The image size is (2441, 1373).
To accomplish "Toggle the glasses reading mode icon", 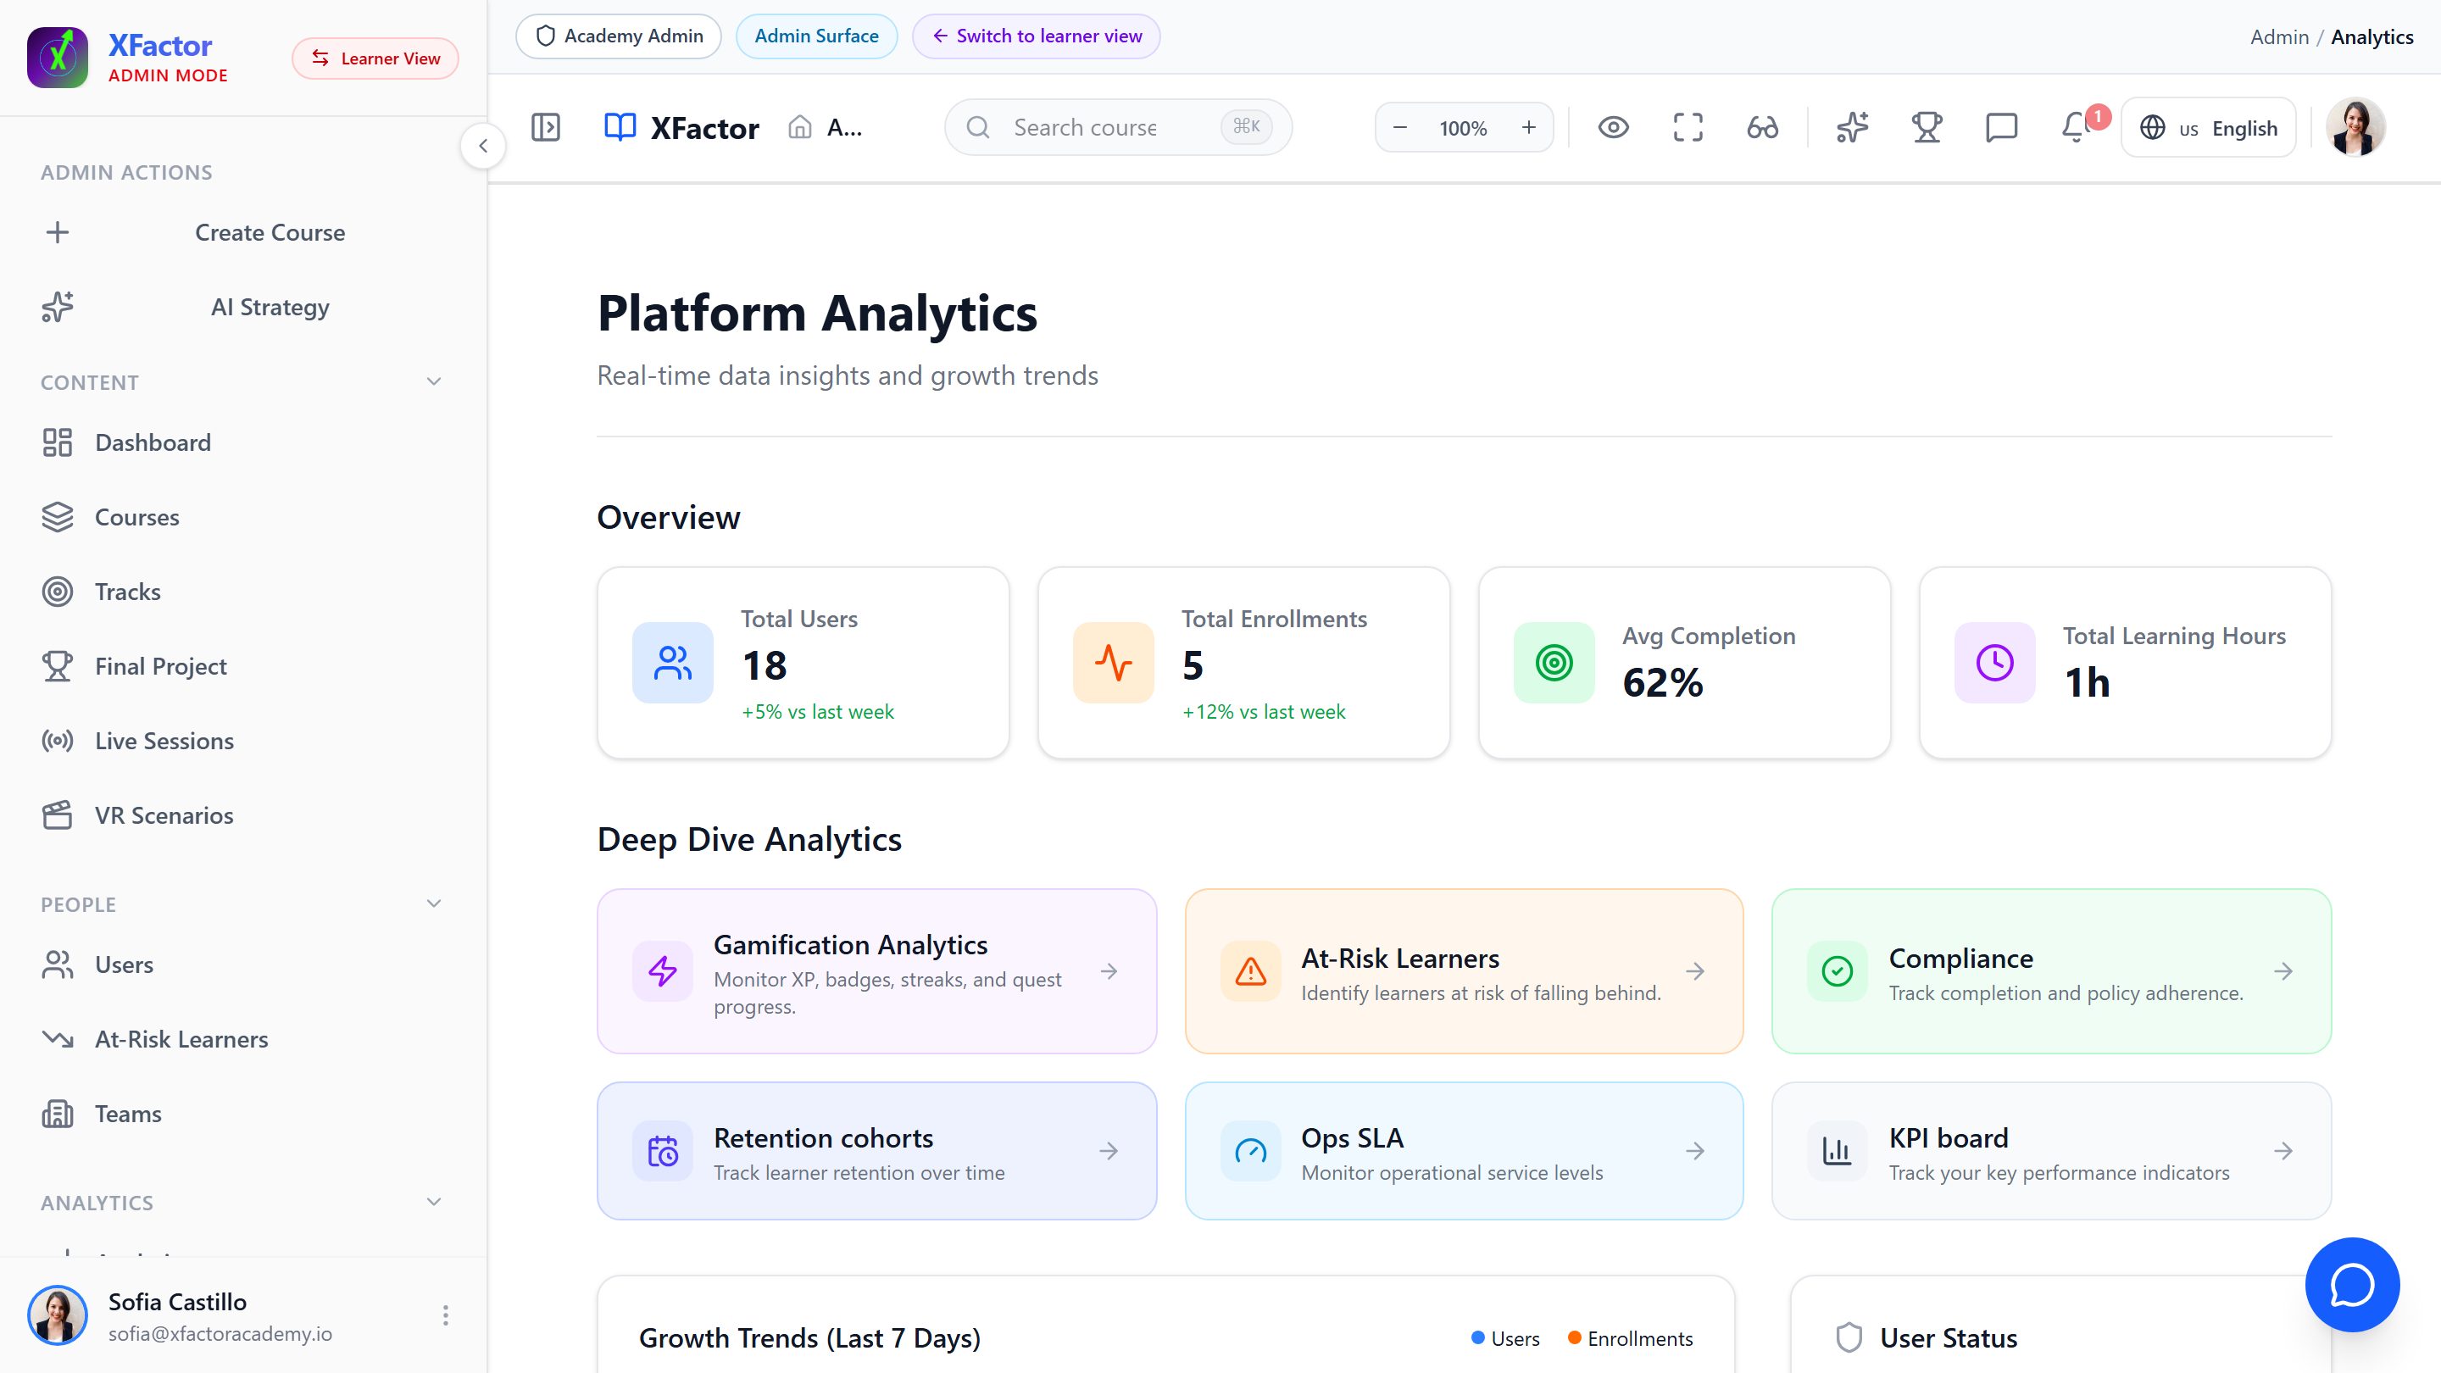I will click(1763, 127).
